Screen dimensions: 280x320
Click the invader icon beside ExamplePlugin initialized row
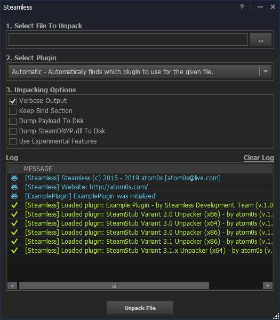[x=14, y=196]
